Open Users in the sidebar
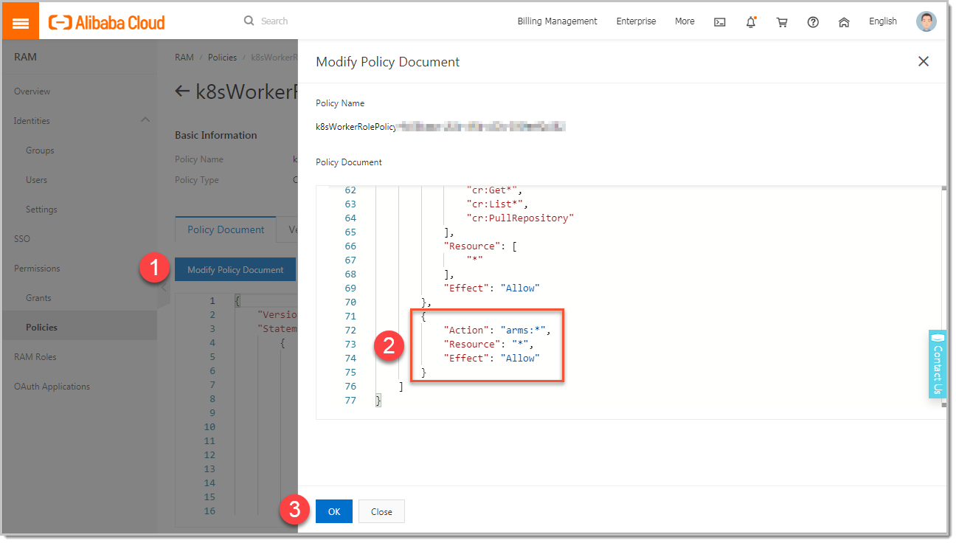This screenshot has height=543, width=956. [x=36, y=180]
